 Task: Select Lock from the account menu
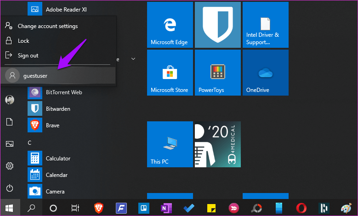(58, 40)
